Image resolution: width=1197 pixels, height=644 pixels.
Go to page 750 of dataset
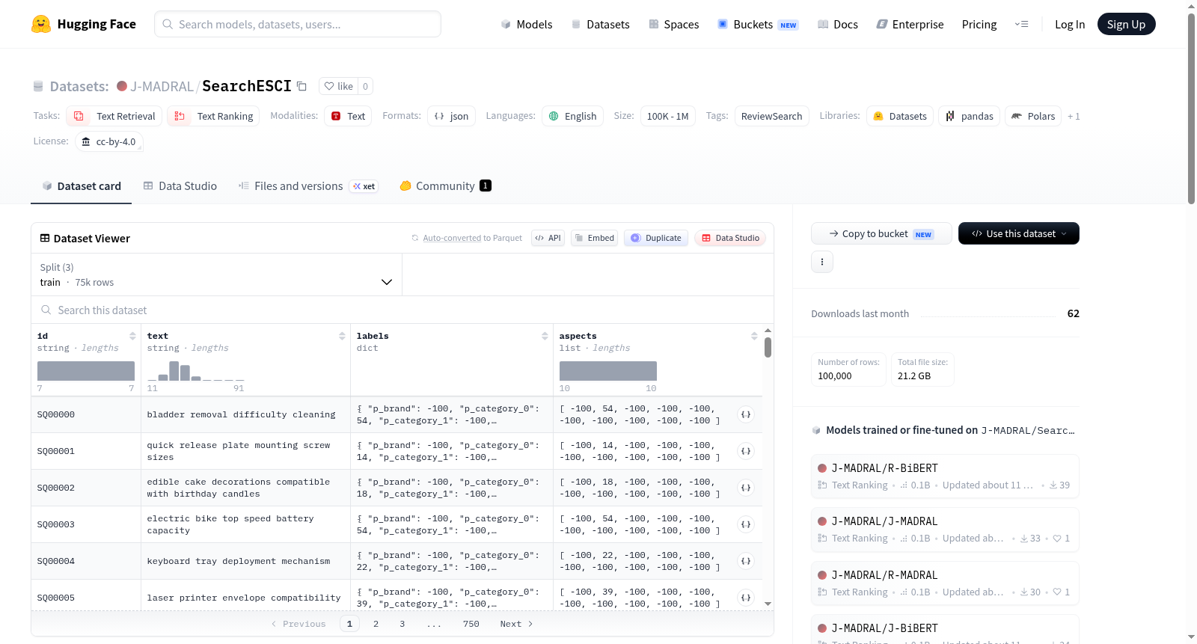point(471,624)
